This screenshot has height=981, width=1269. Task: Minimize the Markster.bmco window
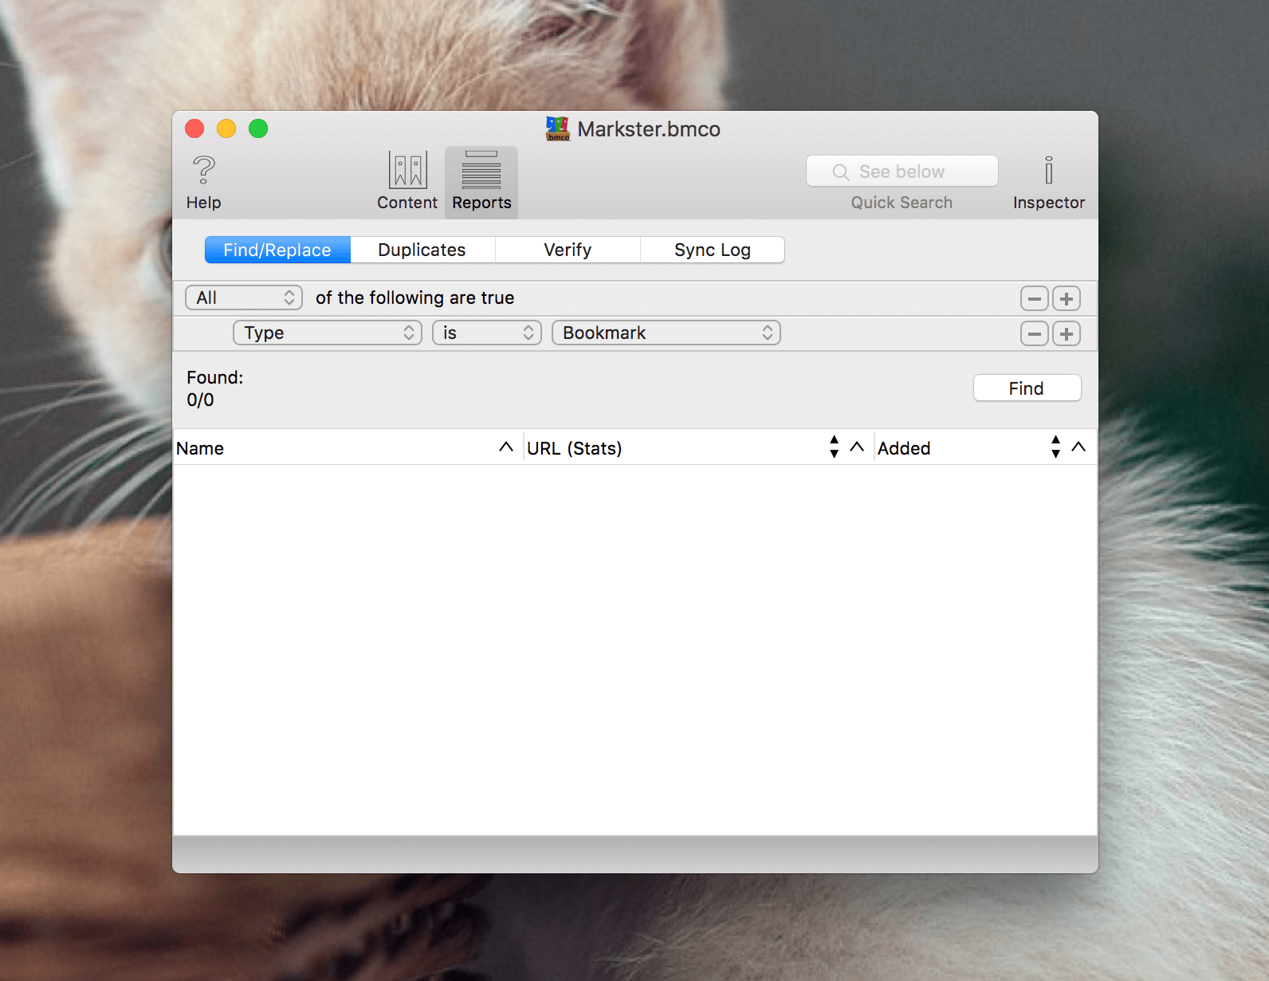tap(226, 128)
